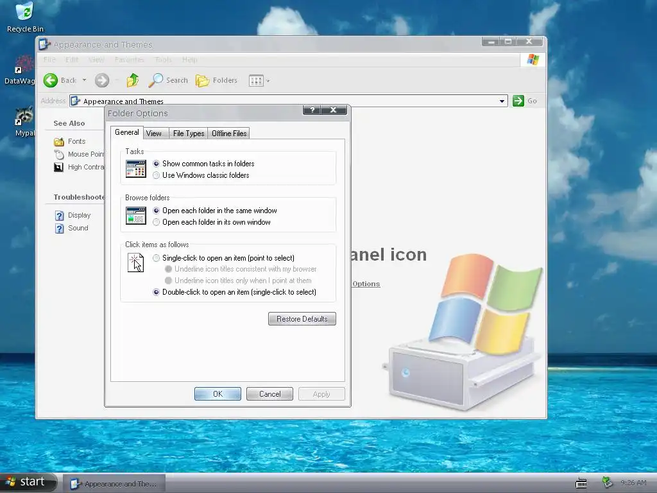Viewport: 657px width, 493px height.
Task: Open Fonts under See Also
Action: [x=77, y=141]
